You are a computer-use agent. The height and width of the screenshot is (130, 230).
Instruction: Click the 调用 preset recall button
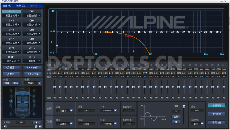pos(7,83)
